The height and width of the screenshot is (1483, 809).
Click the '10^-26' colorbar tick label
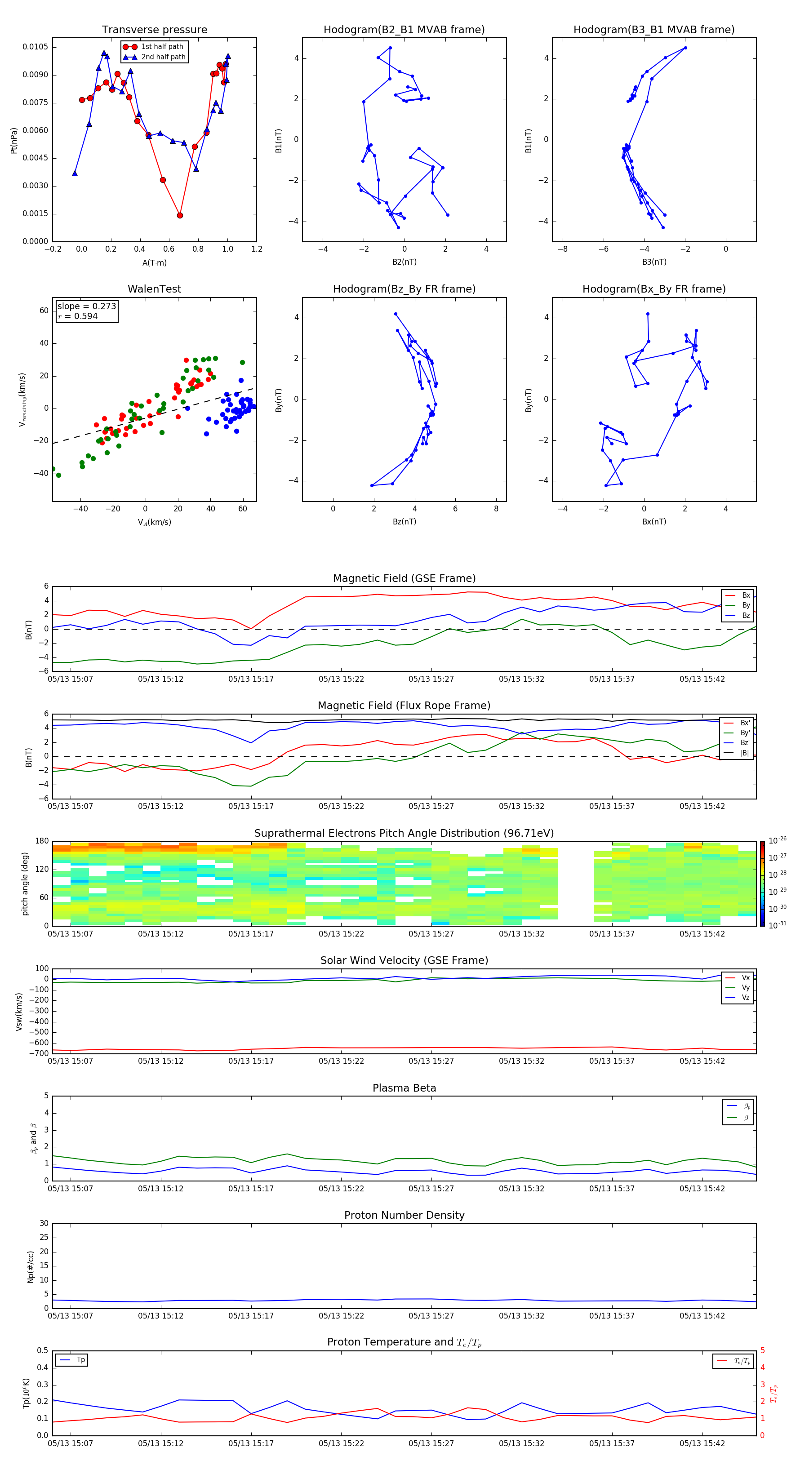point(778,840)
